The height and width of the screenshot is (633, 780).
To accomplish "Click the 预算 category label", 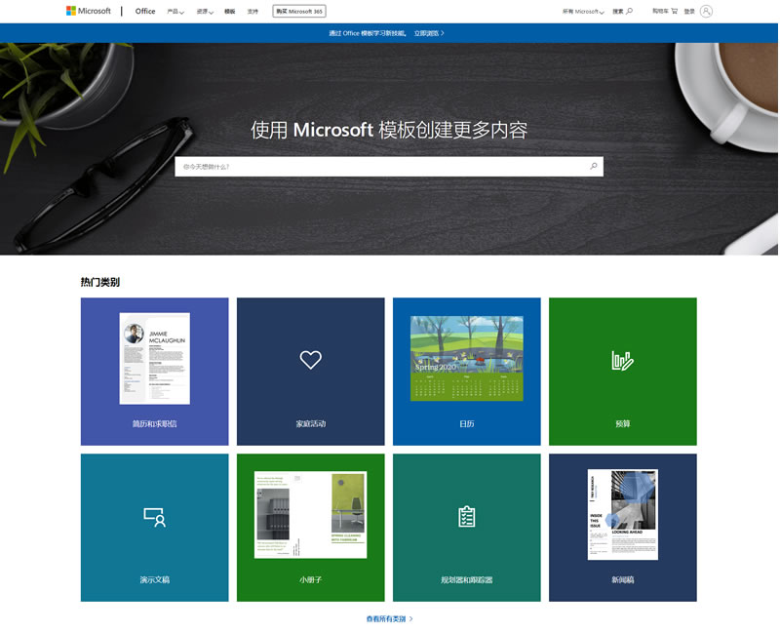I will pyautogui.click(x=623, y=424).
